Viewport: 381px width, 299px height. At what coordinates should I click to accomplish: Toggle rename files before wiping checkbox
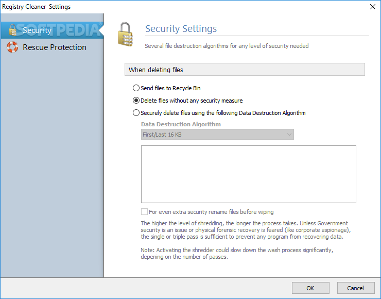144,212
